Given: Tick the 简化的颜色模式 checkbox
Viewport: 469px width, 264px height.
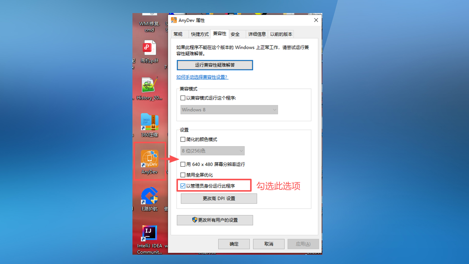Looking at the screenshot, I should (x=183, y=139).
